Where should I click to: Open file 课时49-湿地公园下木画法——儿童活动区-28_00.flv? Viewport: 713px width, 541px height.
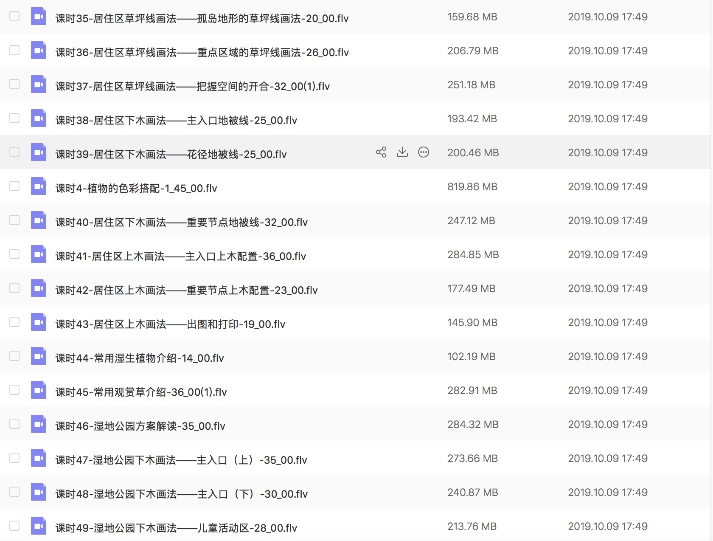click(176, 528)
